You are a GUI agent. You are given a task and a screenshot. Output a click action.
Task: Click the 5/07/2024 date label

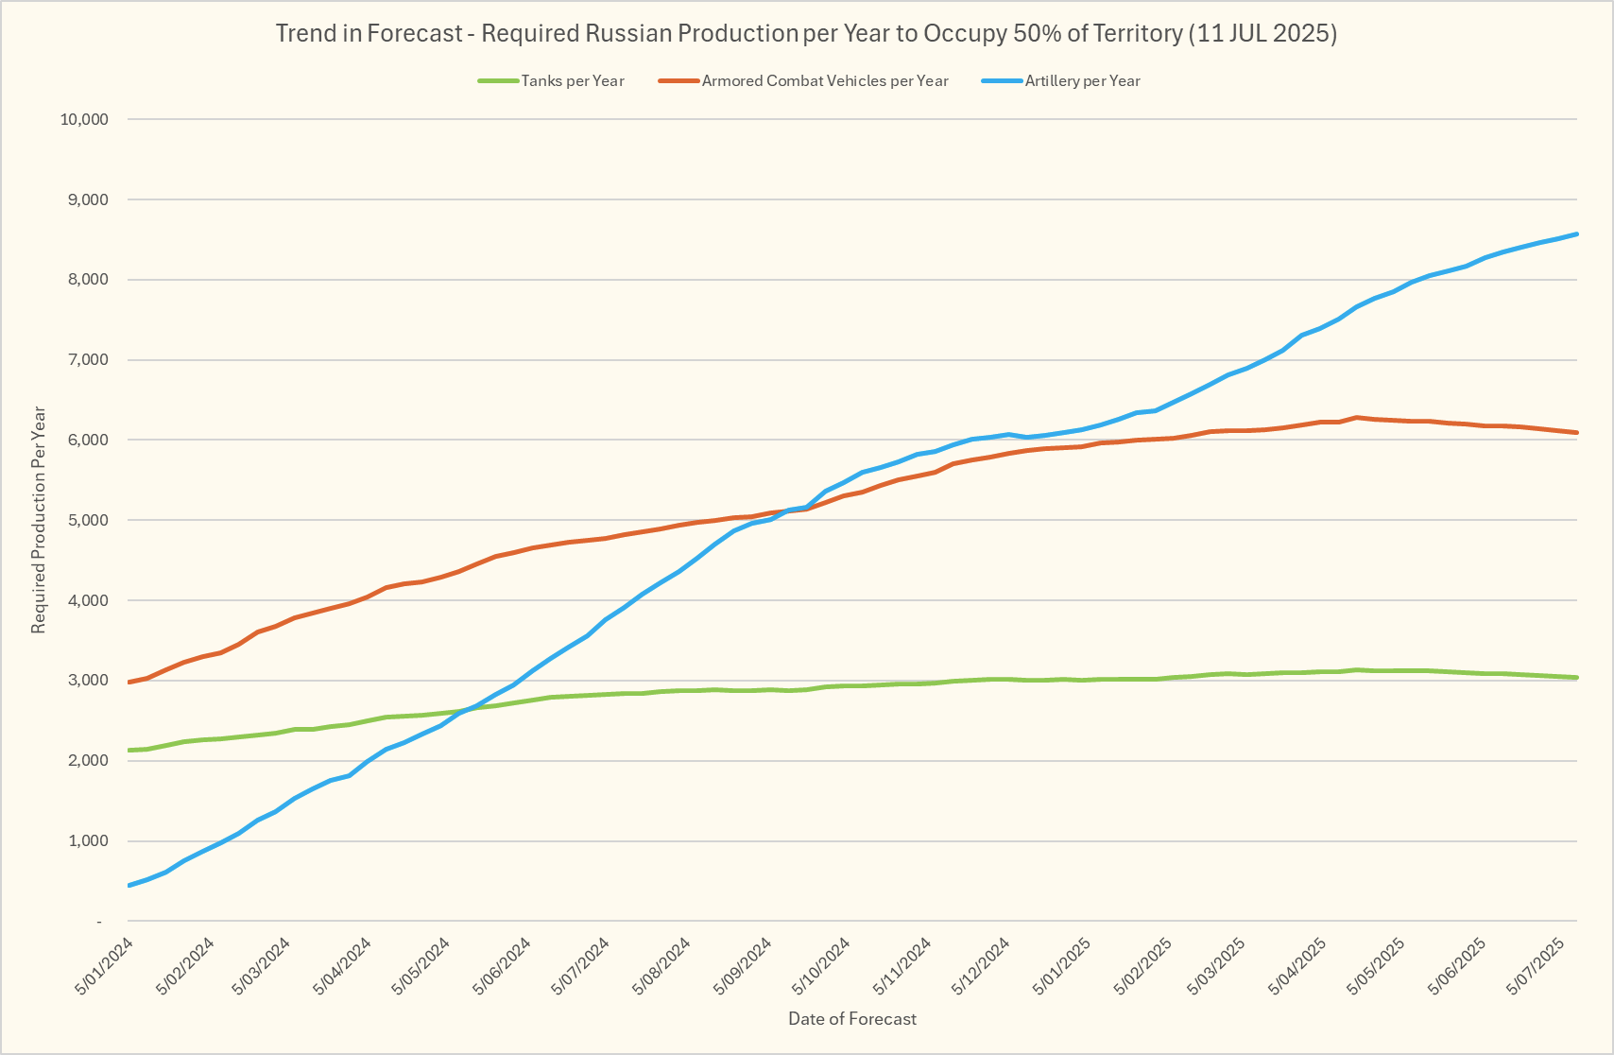click(578, 965)
